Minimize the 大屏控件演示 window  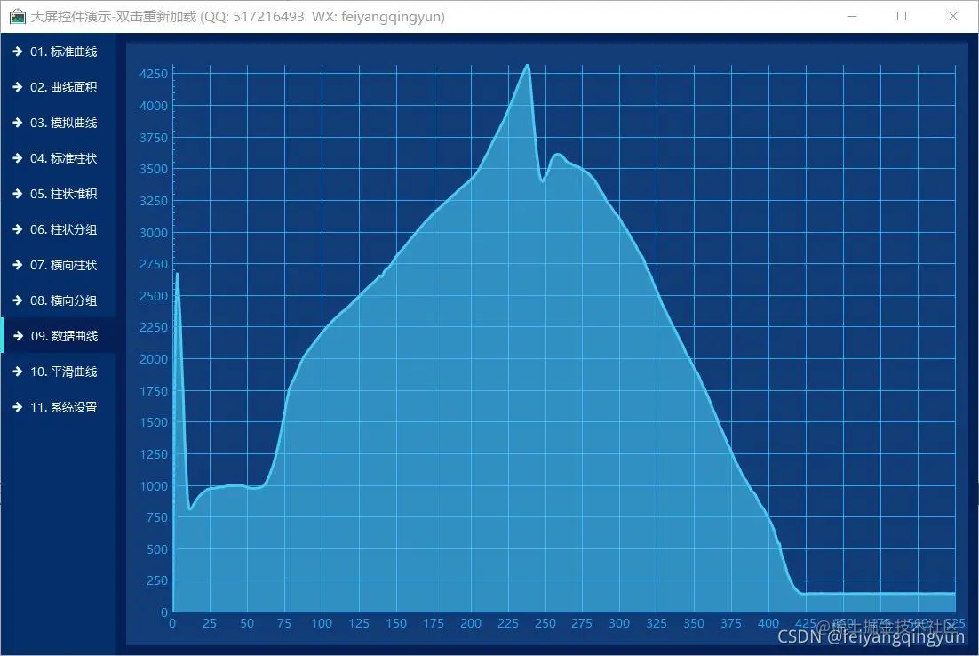(x=852, y=16)
